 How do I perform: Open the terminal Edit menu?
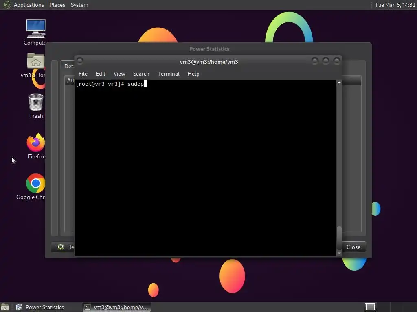(100, 74)
